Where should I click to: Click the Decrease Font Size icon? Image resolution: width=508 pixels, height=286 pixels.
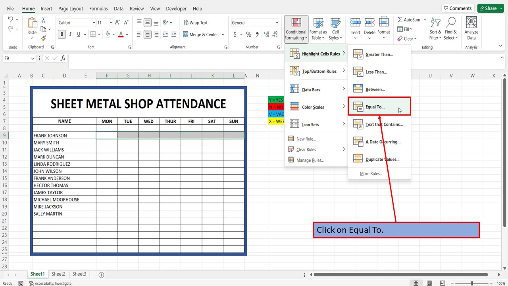point(126,23)
